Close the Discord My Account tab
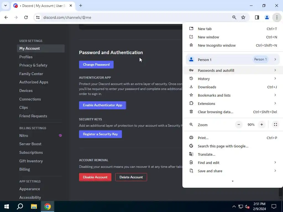283x212 pixels. coord(71,6)
